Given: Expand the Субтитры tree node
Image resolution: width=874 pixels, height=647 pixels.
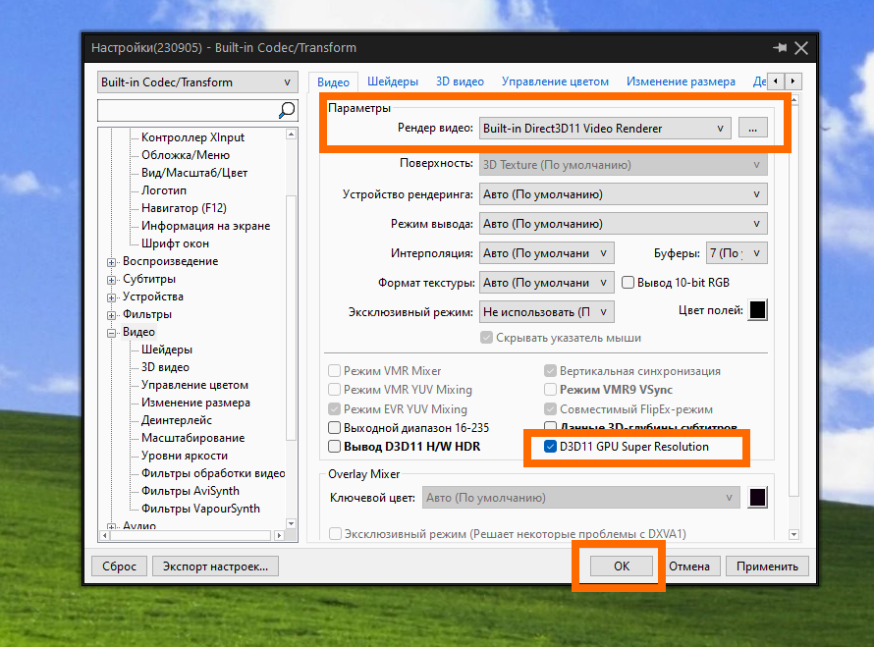Looking at the screenshot, I should 112,280.
